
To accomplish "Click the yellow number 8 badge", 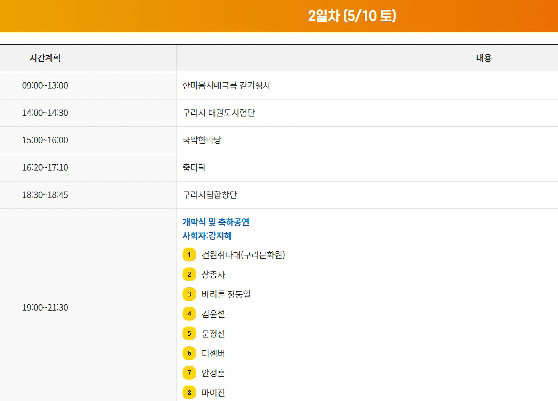I will click(x=189, y=393).
